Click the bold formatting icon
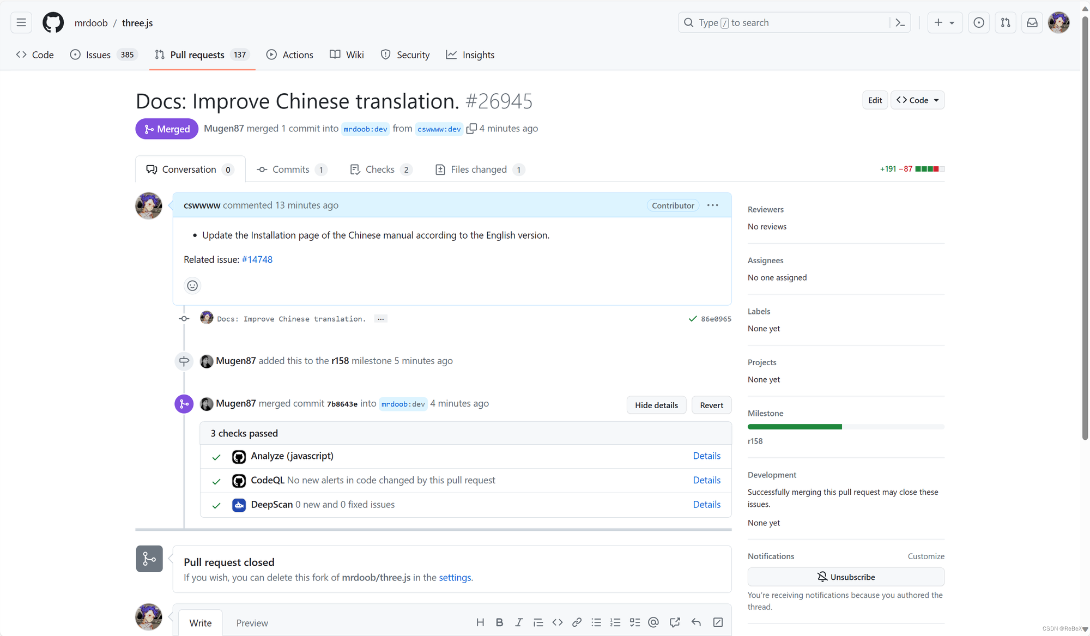The image size is (1090, 636). (499, 622)
